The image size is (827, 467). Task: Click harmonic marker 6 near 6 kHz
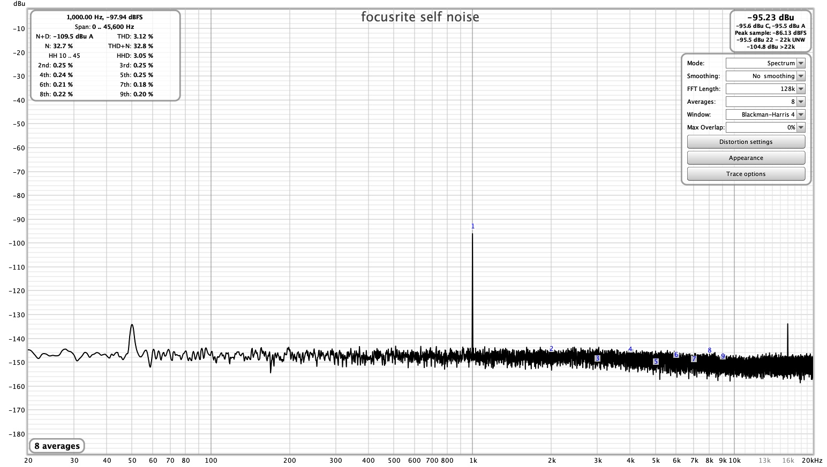click(x=676, y=355)
